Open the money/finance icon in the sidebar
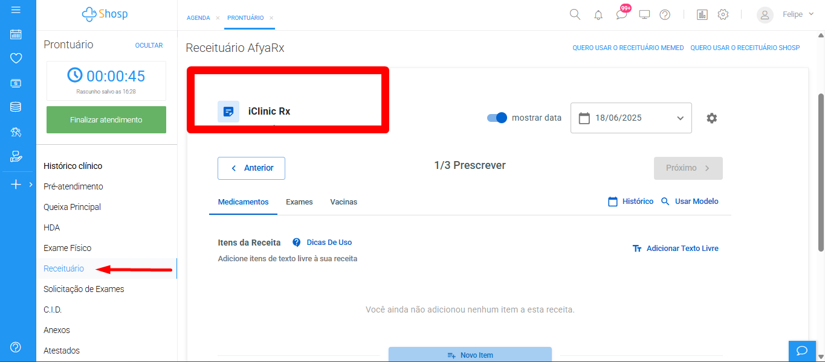Image resolution: width=825 pixels, height=362 pixels. point(16,83)
